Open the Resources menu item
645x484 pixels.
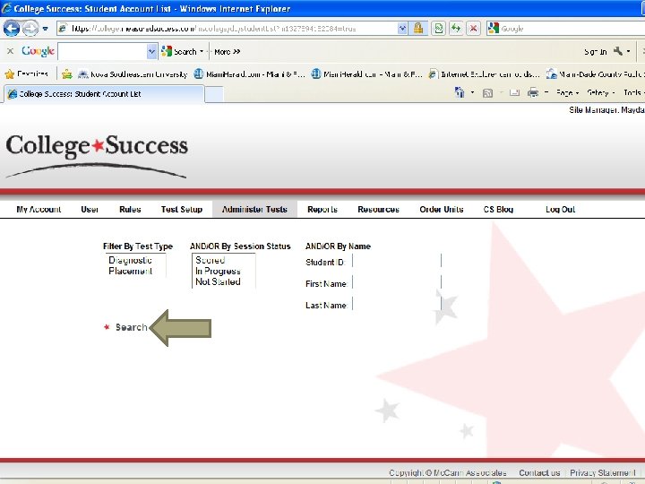pos(378,209)
